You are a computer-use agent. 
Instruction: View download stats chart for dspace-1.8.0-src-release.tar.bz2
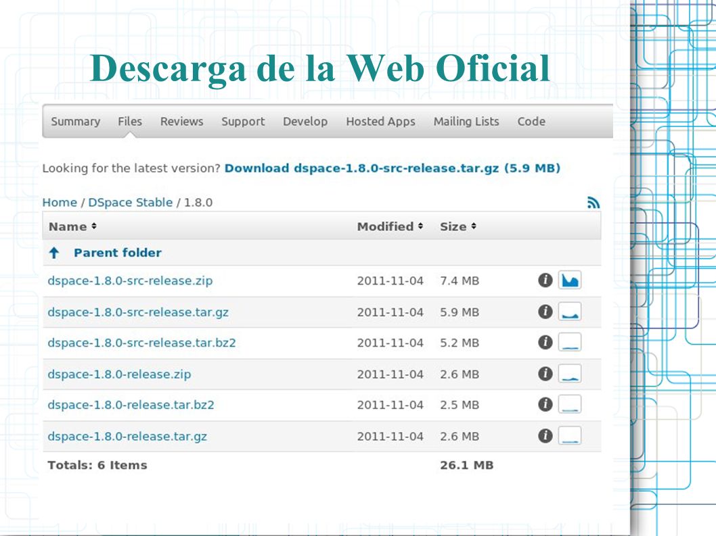coord(570,342)
